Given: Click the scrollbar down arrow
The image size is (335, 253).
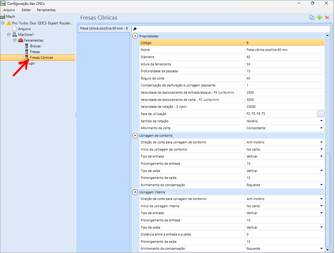Looking at the screenshot, I should click(x=327, y=250).
